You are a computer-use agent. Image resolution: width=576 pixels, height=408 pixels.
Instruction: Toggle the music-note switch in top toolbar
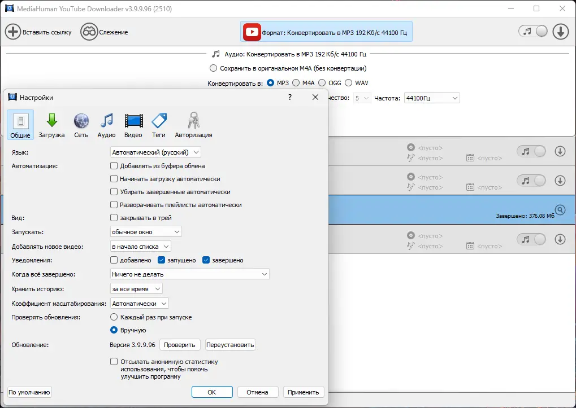coord(533,32)
